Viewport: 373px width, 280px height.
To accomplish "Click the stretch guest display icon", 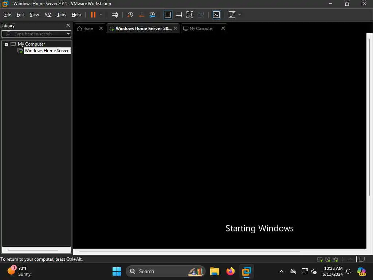I will (x=232, y=15).
